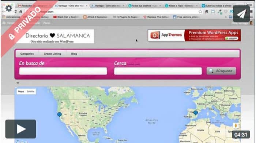Switch to the Todos tus diseños tab
The image size is (256, 143).
144,6
